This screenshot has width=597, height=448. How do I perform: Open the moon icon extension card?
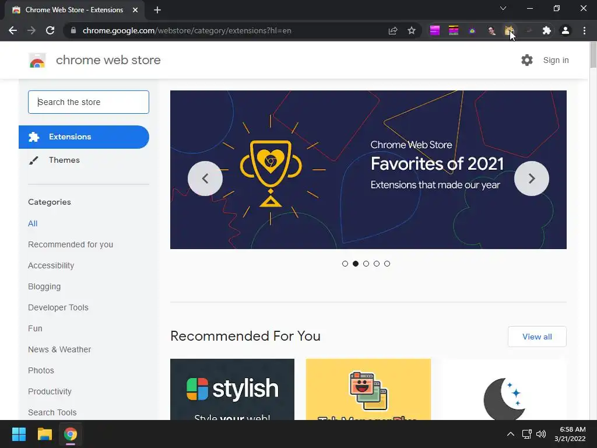tap(504, 389)
